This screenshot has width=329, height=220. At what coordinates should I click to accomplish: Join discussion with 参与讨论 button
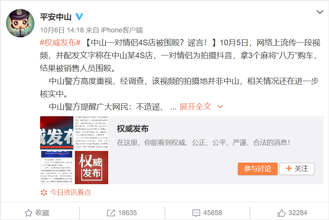tap(258, 169)
